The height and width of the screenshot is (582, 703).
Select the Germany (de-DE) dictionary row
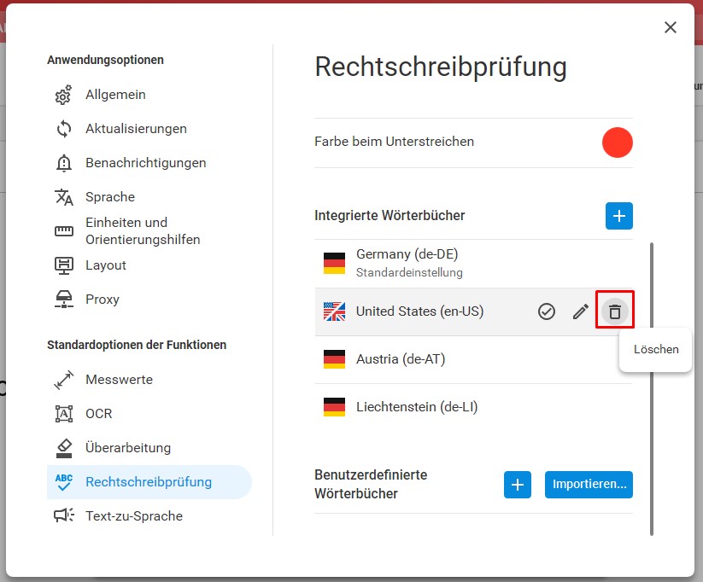[473, 264]
